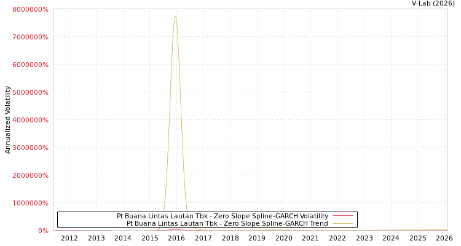Click the 2026 x-axis label
The image size is (461, 246).
[x=444, y=238]
